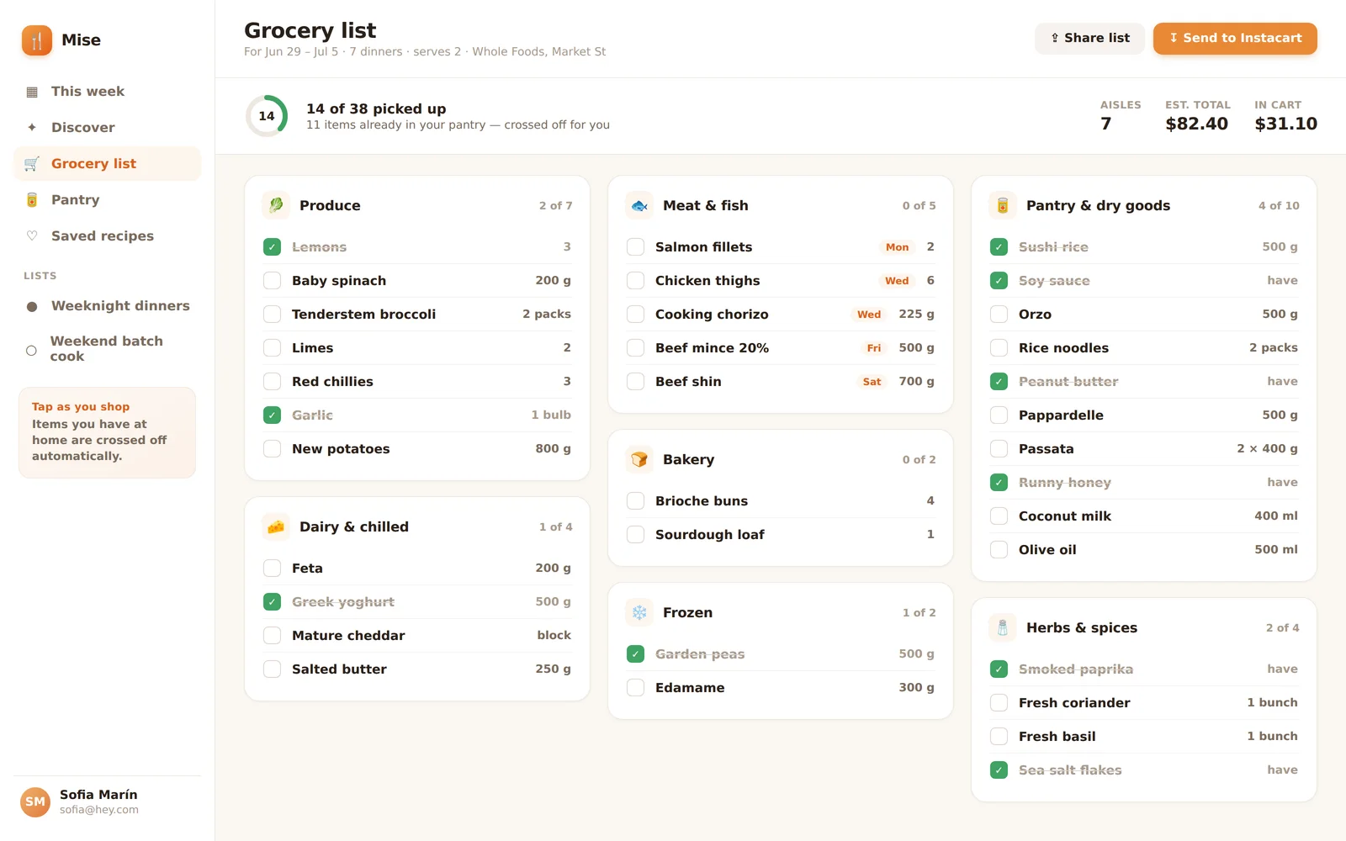Click the Share list button
Screen dimensions: 1346x841
click(1089, 38)
